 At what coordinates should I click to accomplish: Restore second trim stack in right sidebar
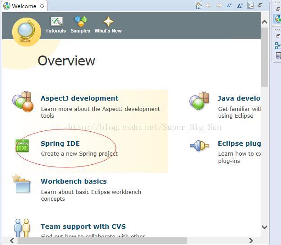278,36
